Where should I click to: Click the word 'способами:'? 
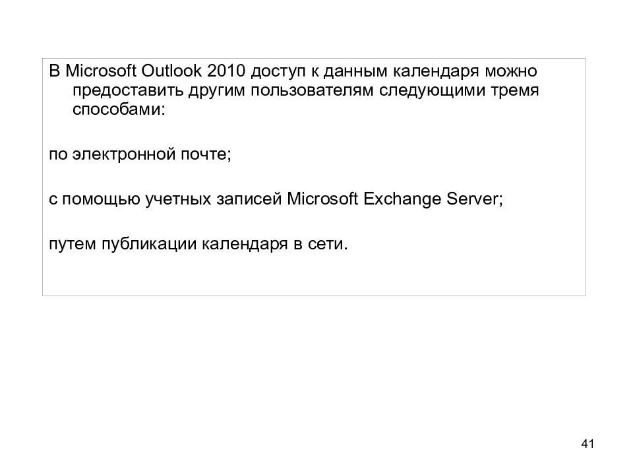click(x=119, y=110)
